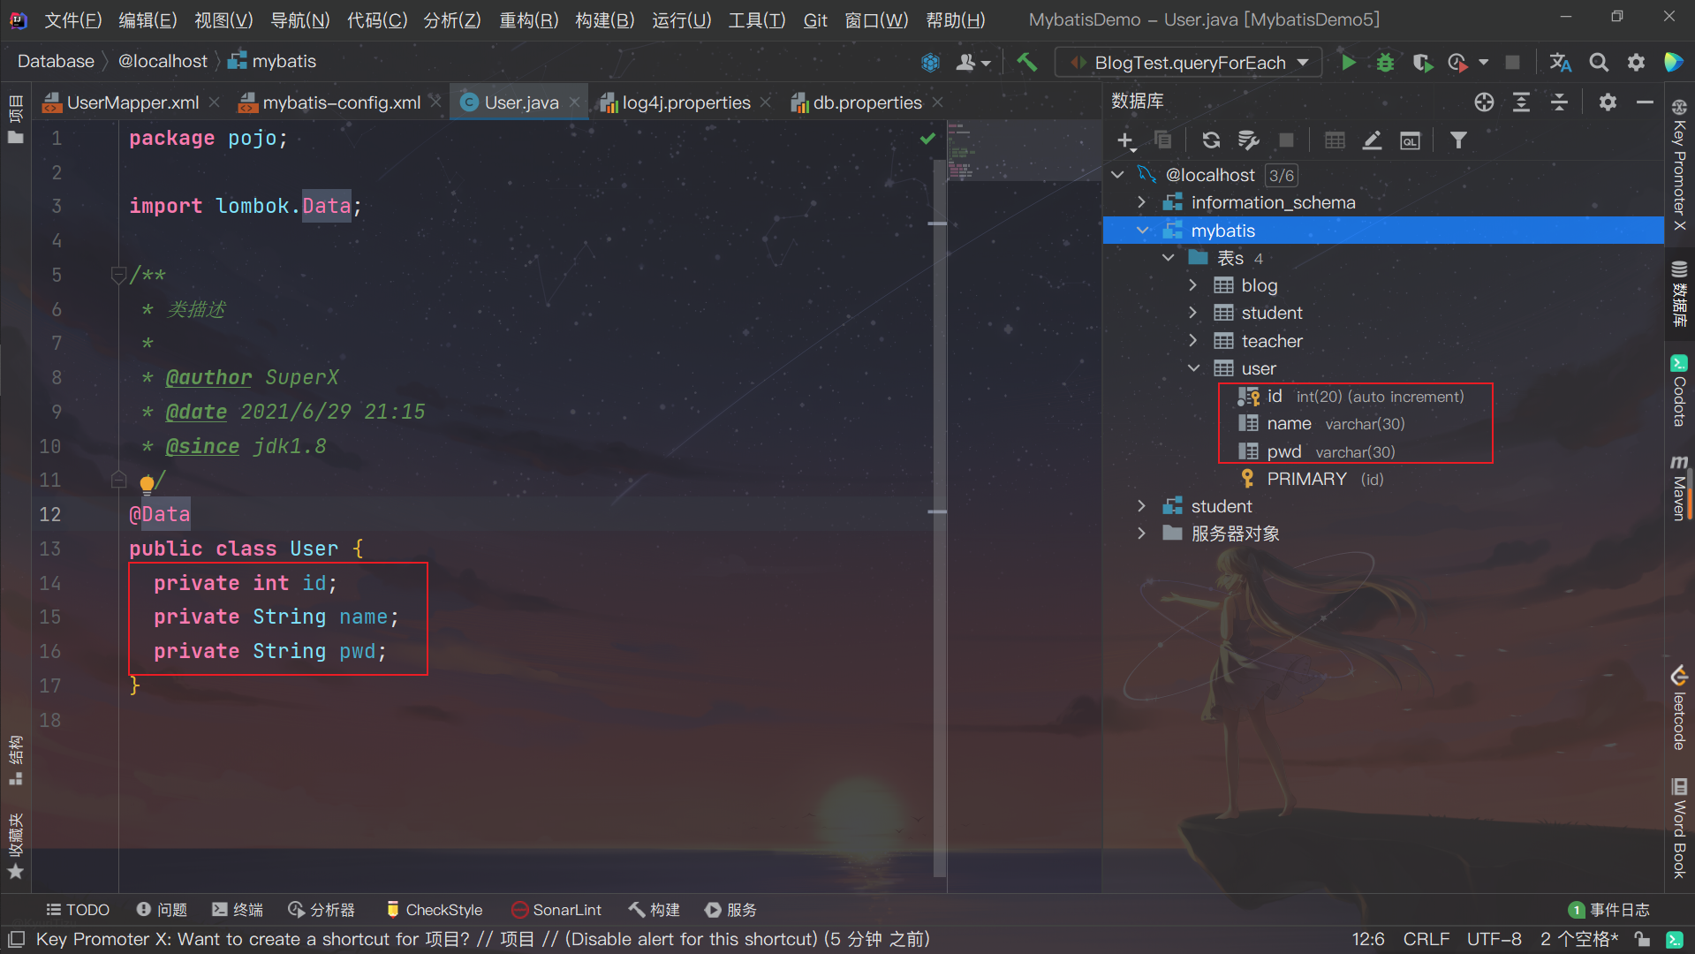Viewport: 1695px width, 954px height.
Task: Switch to mybatis-config.xml tab
Action: click(341, 102)
